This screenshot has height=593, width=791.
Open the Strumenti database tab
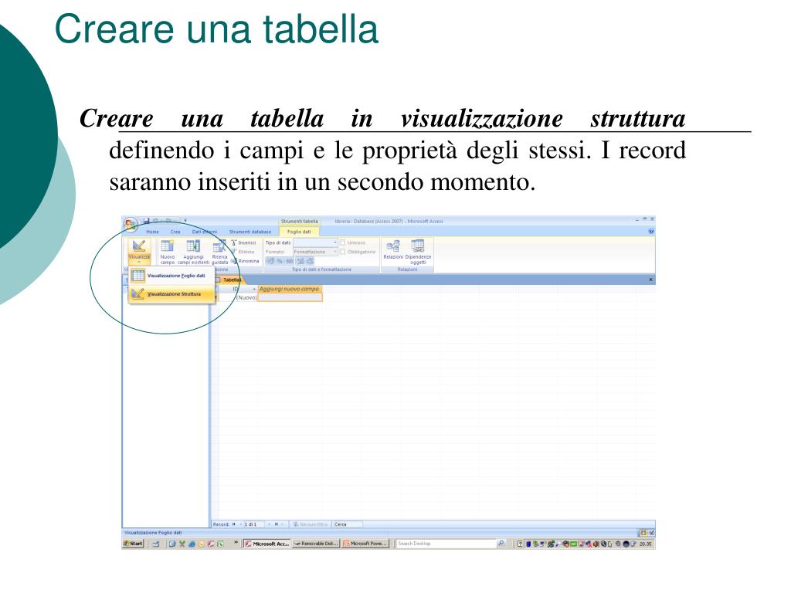(x=250, y=232)
